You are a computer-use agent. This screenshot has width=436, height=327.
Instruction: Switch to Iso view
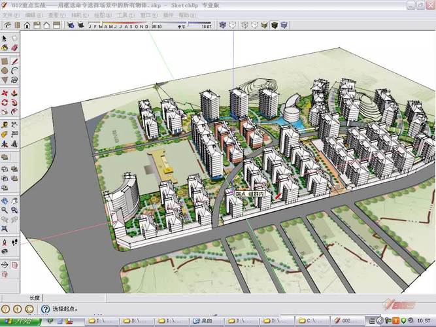(7, 26)
